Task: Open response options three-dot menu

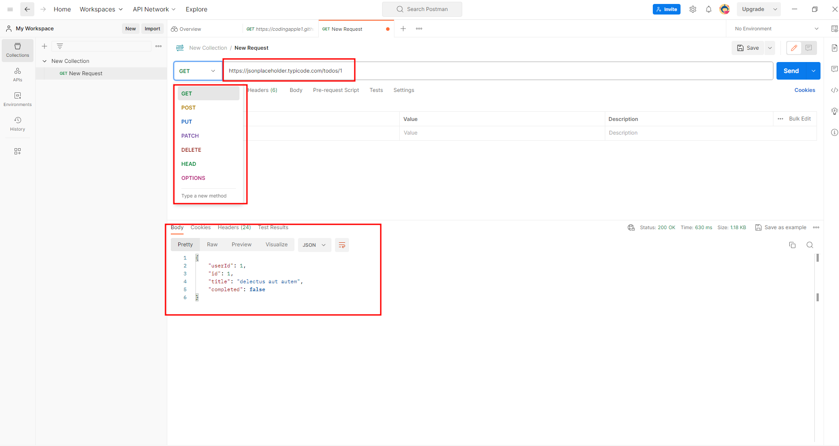Action: click(816, 227)
